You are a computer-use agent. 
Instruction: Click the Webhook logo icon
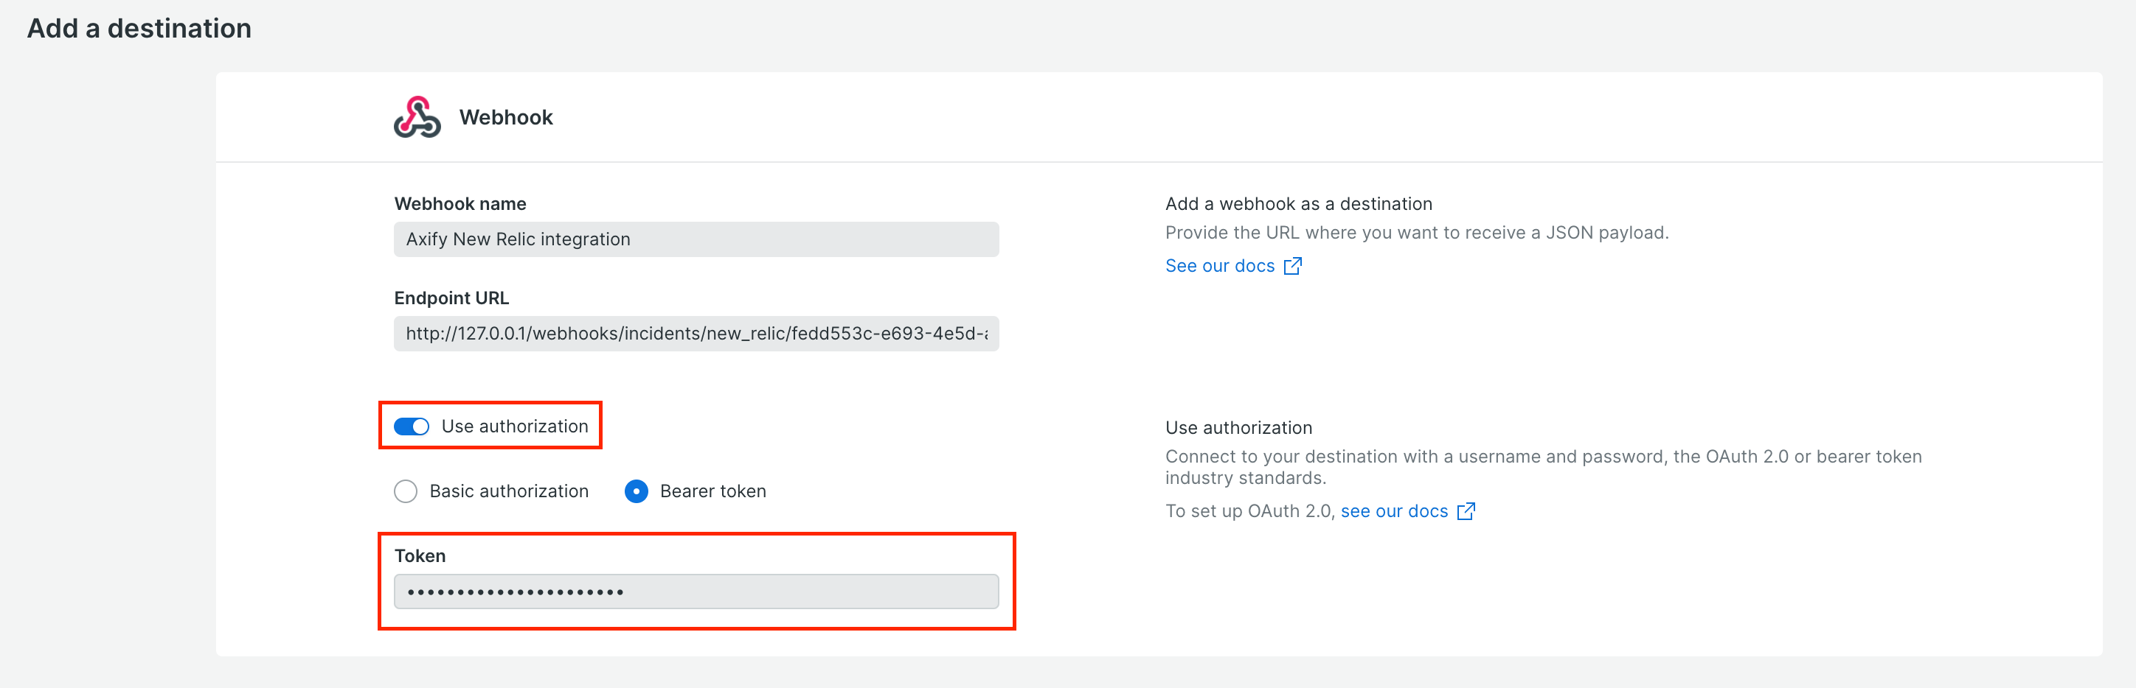(418, 119)
